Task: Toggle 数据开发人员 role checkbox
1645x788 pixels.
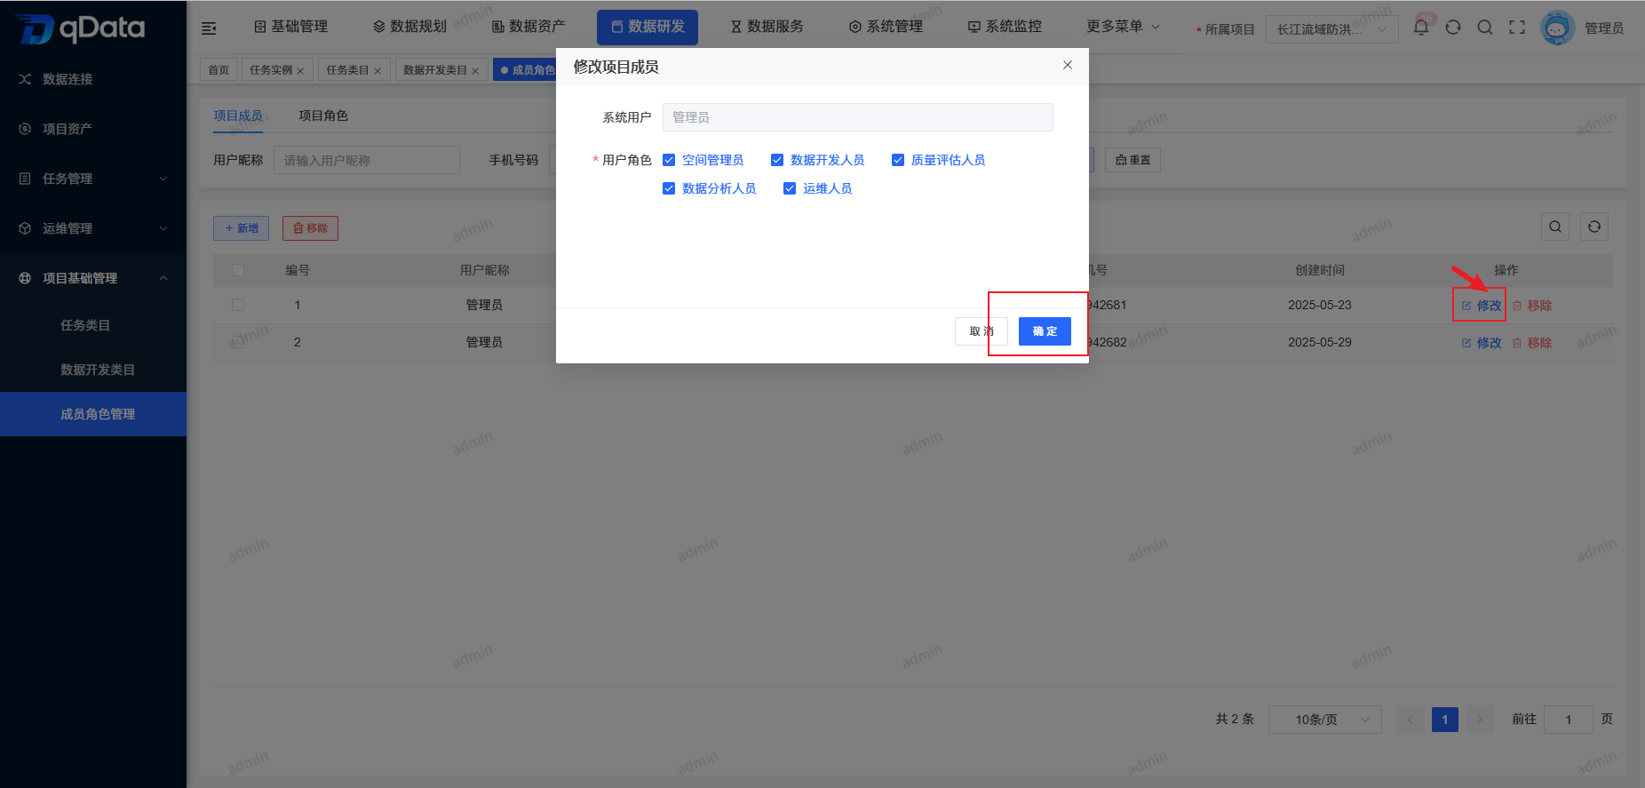Action: point(777,160)
